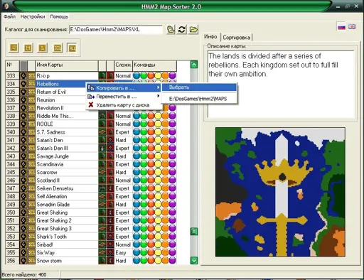Viewport: 364px width, 280px height.
Task: Click the loss condition icon in Six Way row
Action: click(x=110, y=252)
